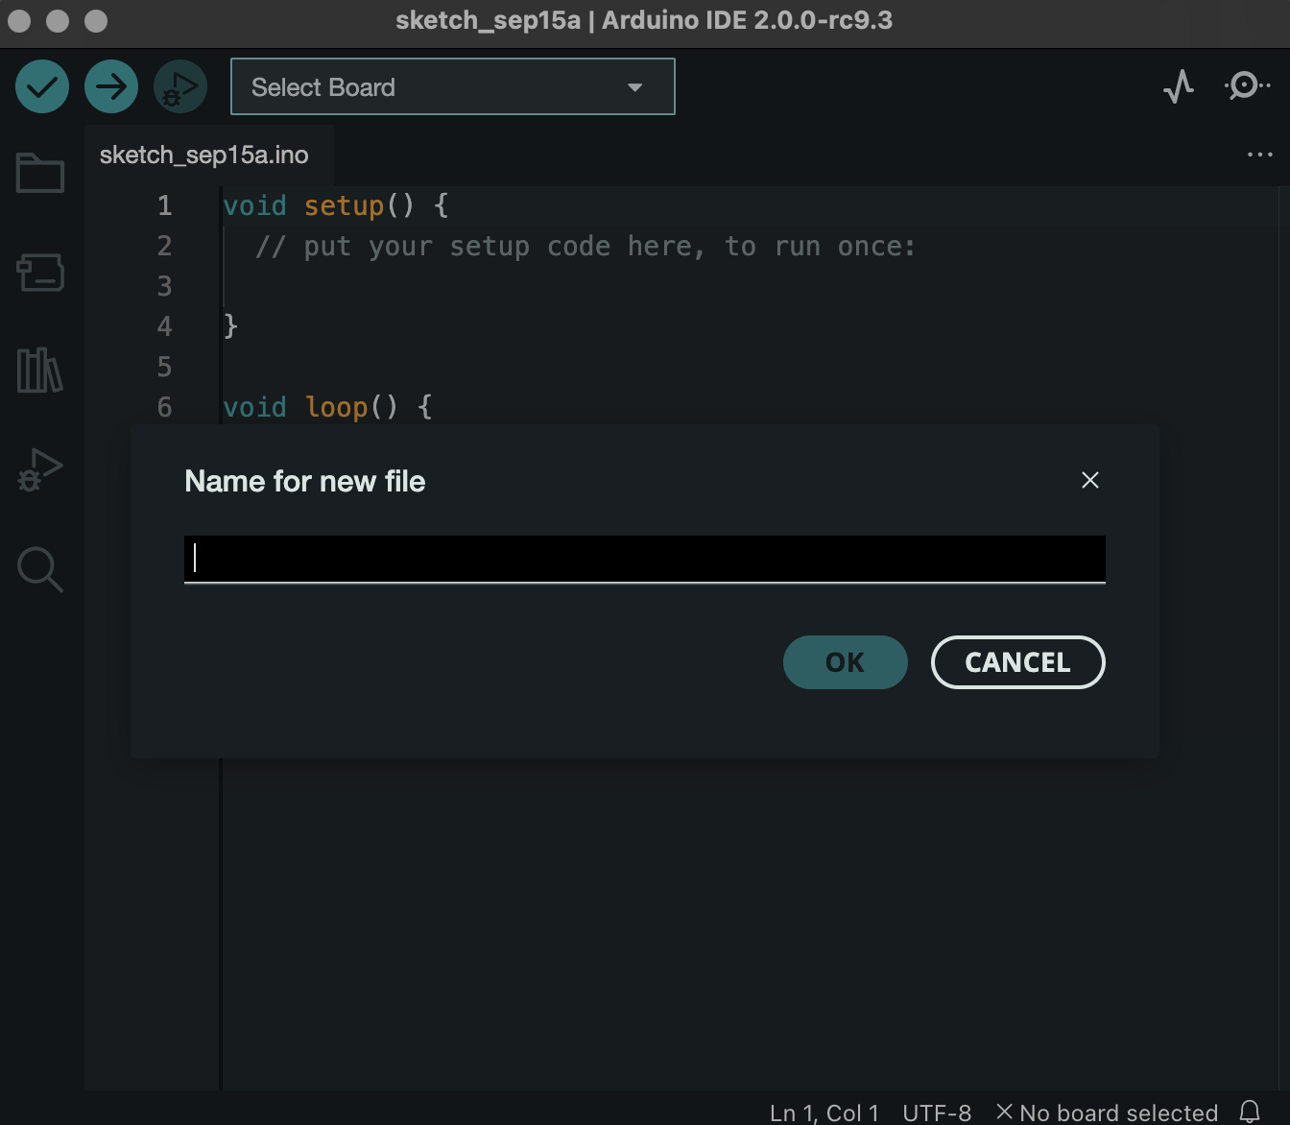The image size is (1290, 1125).
Task: Close the Name for new file dialog
Action: (1090, 480)
